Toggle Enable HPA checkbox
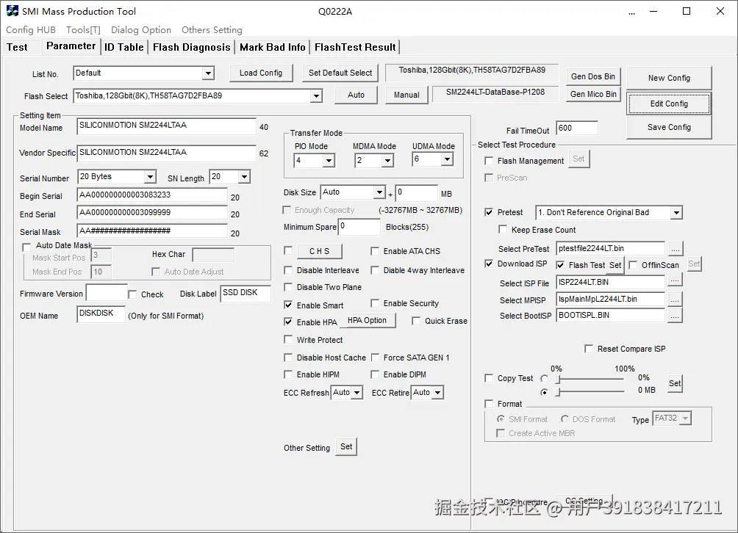The width and height of the screenshot is (738, 533). tap(288, 322)
